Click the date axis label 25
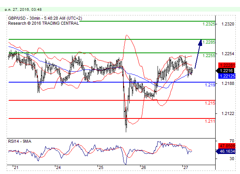 point(101,167)
